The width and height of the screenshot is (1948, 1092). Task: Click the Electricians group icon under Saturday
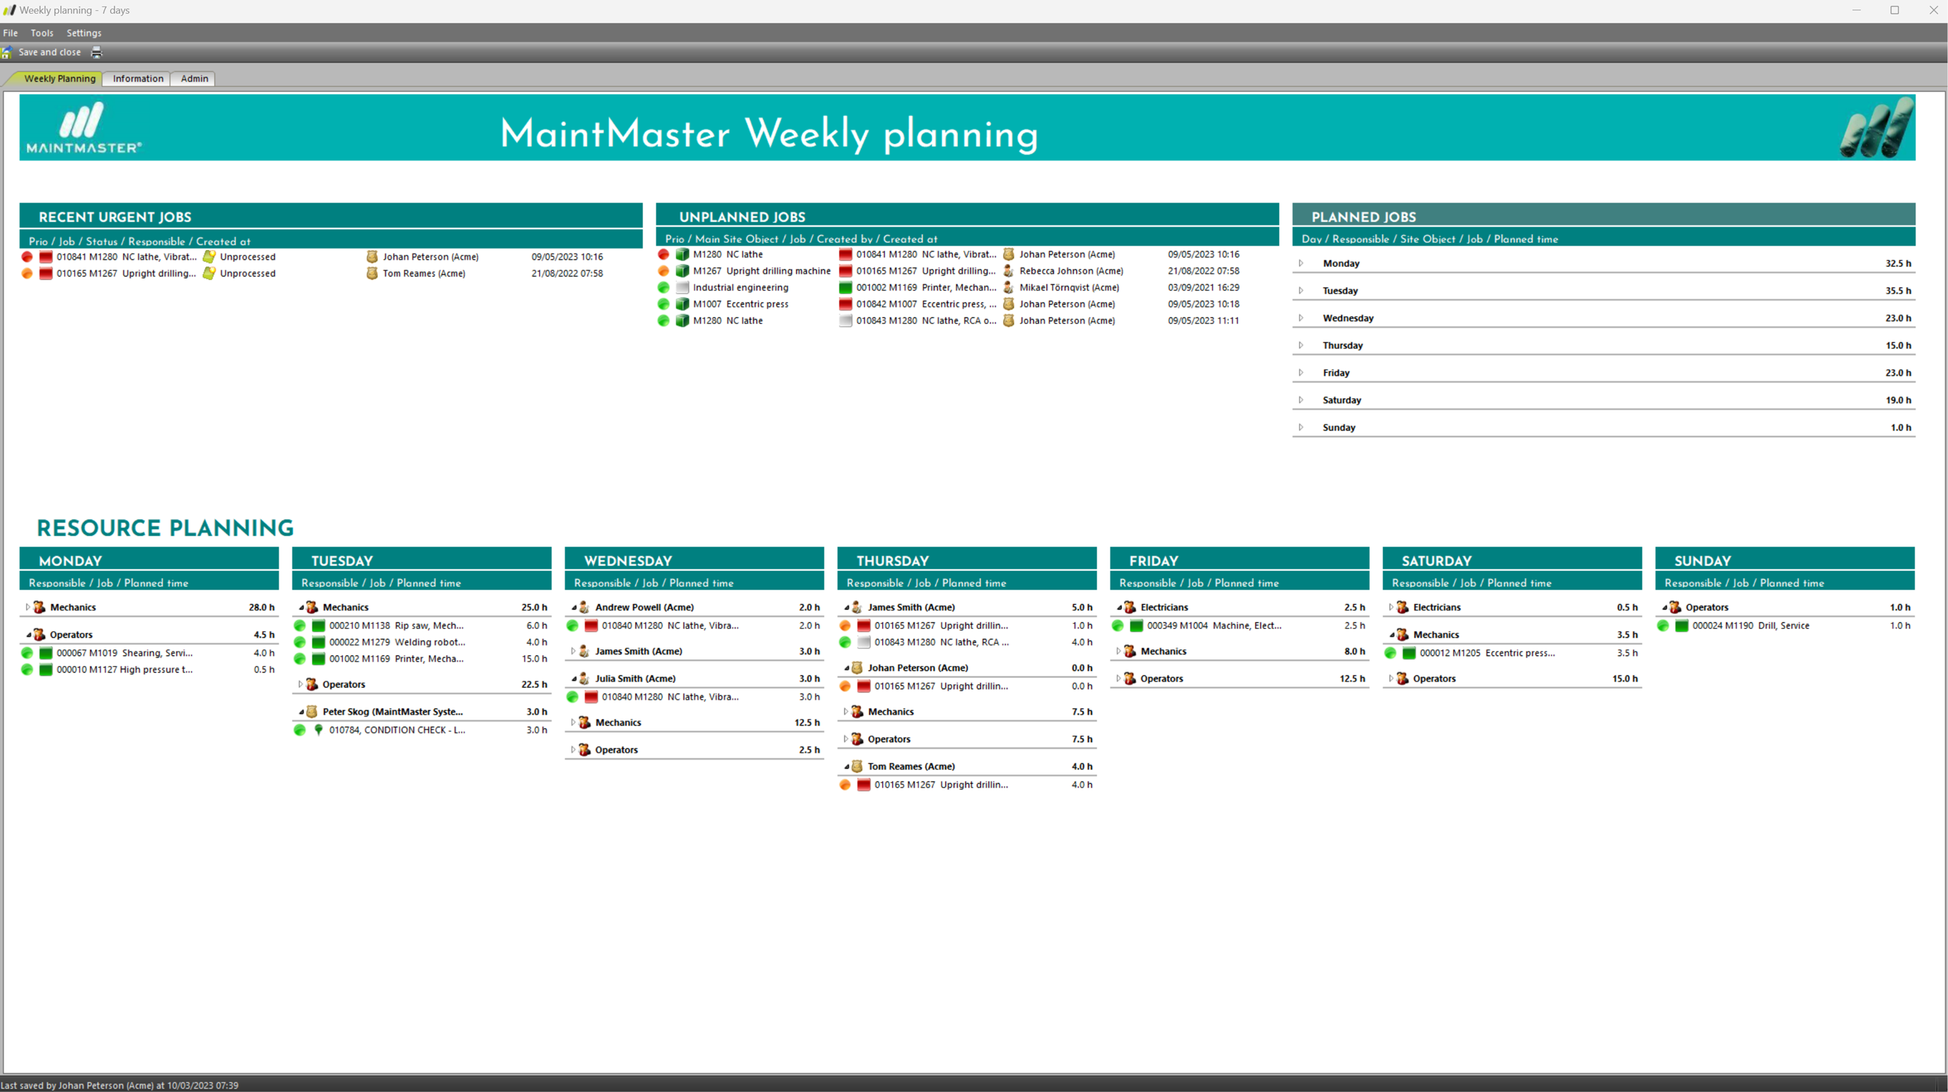pyautogui.click(x=1403, y=608)
